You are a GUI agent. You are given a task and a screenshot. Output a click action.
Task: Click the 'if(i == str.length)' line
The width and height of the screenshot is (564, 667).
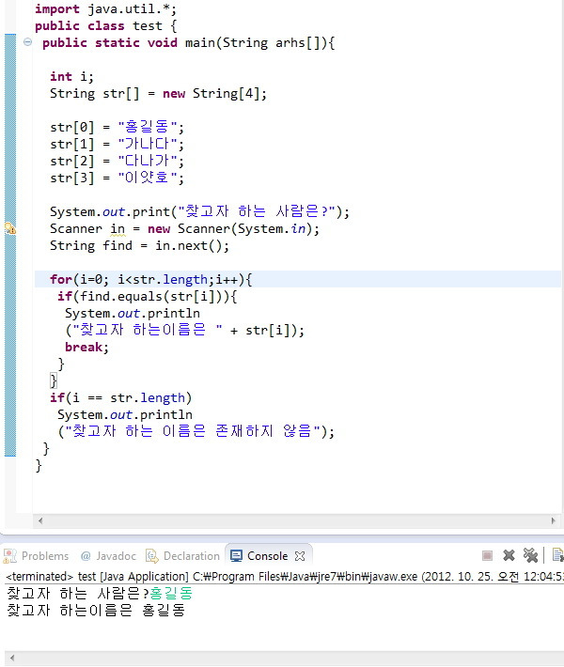(121, 397)
